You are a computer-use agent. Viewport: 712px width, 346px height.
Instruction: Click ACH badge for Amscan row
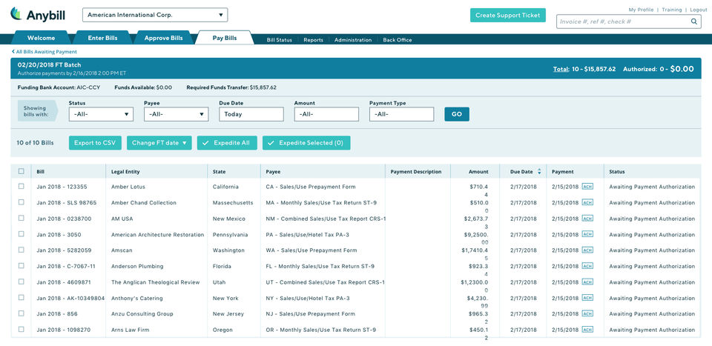(x=587, y=250)
